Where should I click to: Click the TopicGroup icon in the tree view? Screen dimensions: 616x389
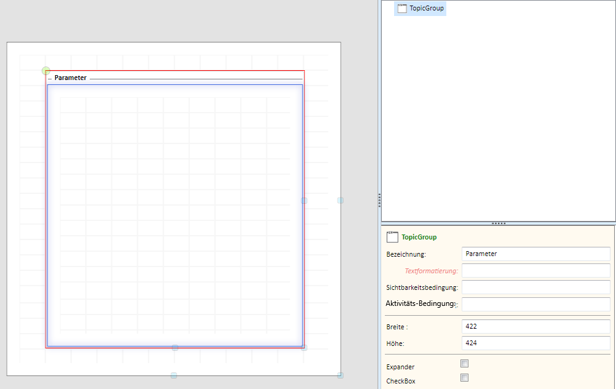tap(402, 9)
